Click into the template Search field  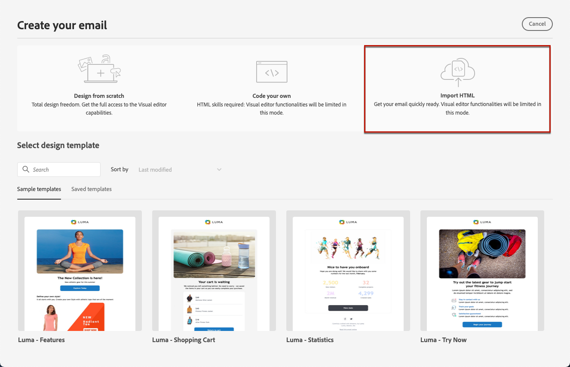pyautogui.click(x=59, y=170)
